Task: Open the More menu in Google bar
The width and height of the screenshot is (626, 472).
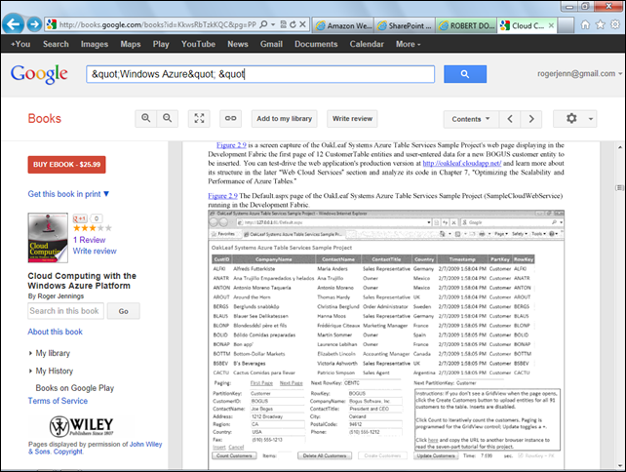Action: [408, 44]
